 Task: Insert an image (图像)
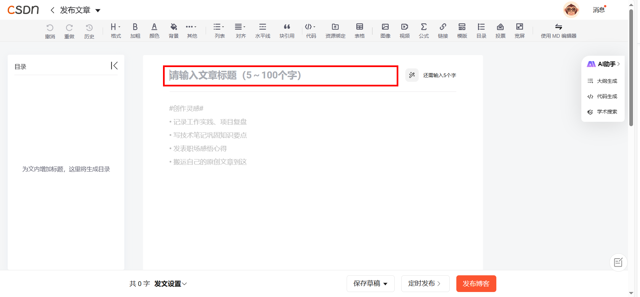pyautogui.click(x=385, y=27)
